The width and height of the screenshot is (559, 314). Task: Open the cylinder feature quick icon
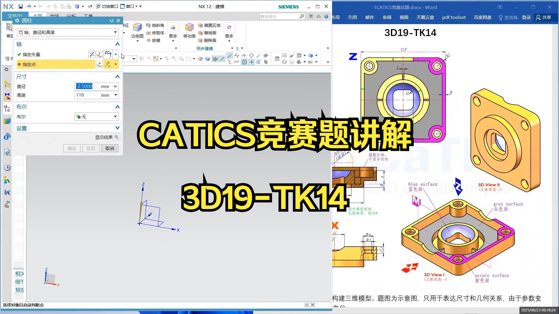point(77,6)
